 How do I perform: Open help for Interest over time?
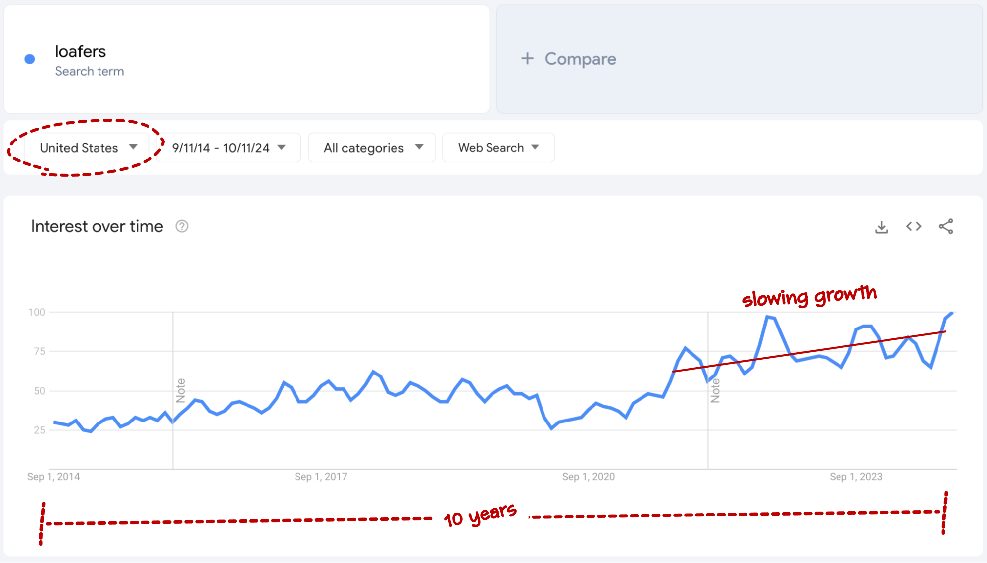coord(182,226)
